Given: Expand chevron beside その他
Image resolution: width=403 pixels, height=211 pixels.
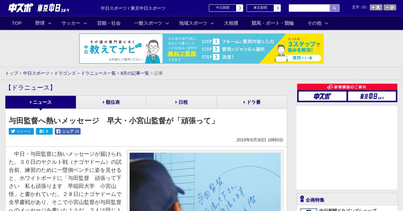Looking at the screenshot, I should click(x=326, y=23).
